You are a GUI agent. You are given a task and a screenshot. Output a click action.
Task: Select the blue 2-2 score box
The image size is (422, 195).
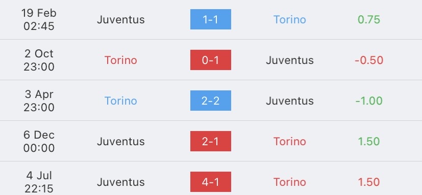point(210,101)
